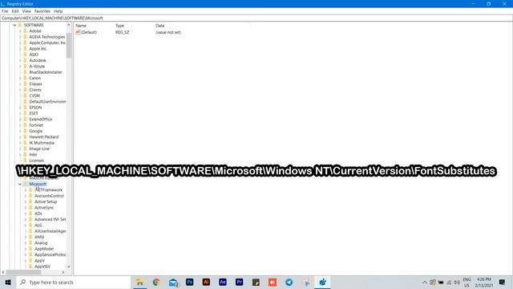
Task: Click the (value not set) data cell
Action: pos(168,32)
